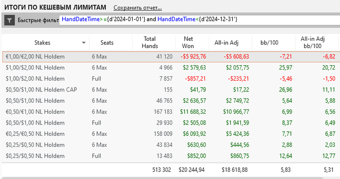The height and width of the screenshot is (179, 340).
Task: Click the HandDateTime filter expression field
Action: (200, 20)
